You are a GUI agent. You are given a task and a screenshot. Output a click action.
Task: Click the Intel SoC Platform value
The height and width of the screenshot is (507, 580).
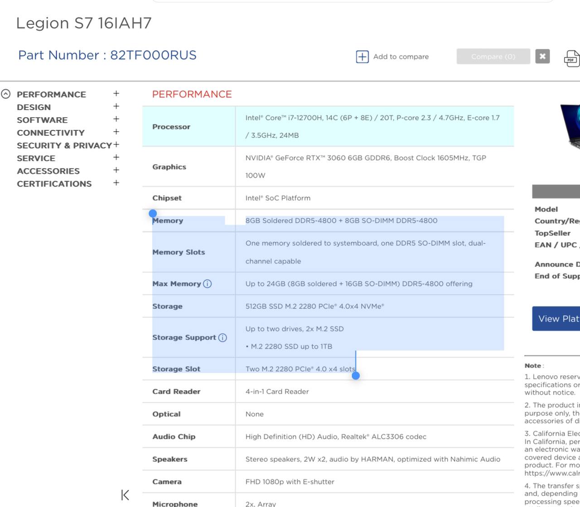[278, 198]
